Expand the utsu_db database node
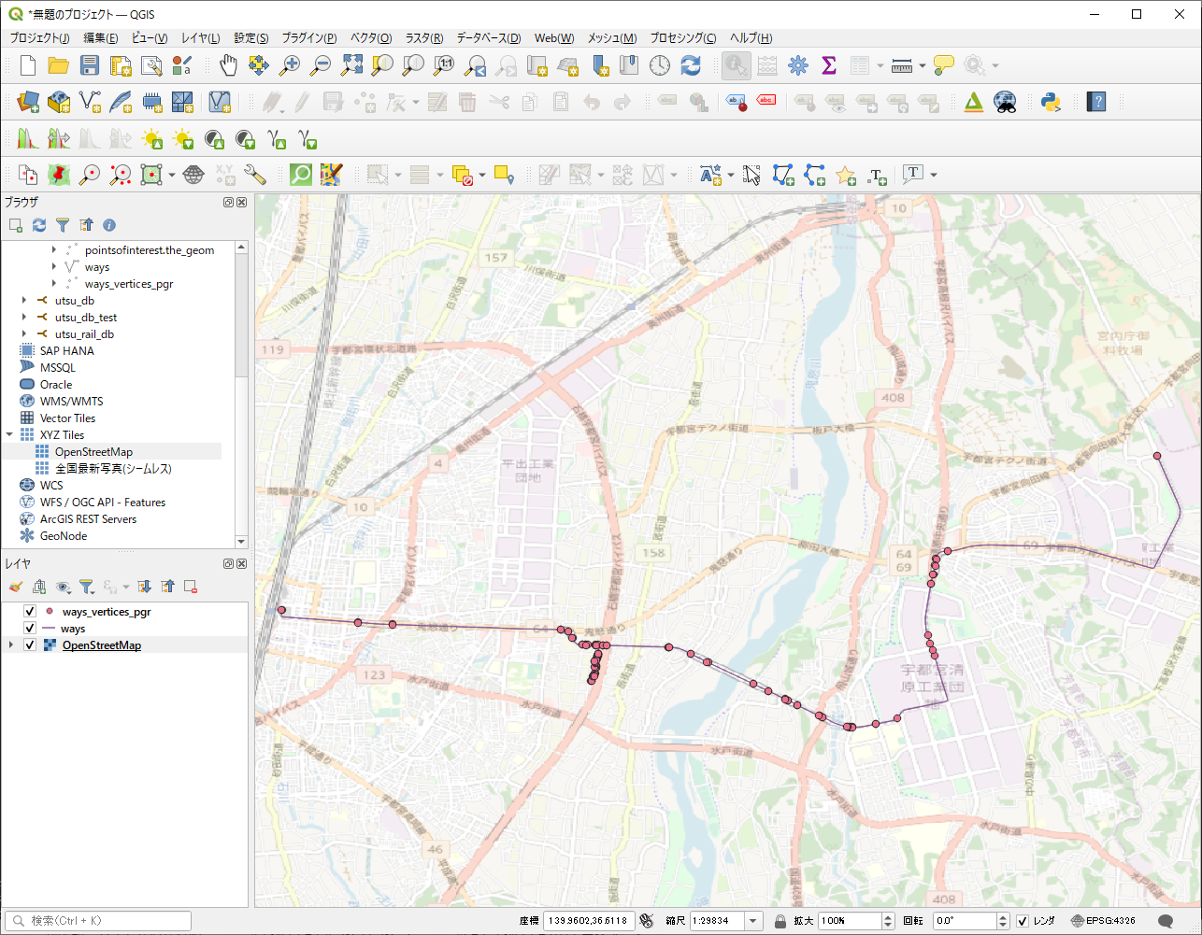Screen dimensions: 1202x935 tap(24, 301)
